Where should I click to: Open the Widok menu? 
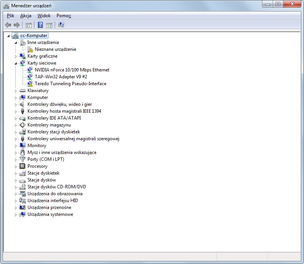pos(44,16)
